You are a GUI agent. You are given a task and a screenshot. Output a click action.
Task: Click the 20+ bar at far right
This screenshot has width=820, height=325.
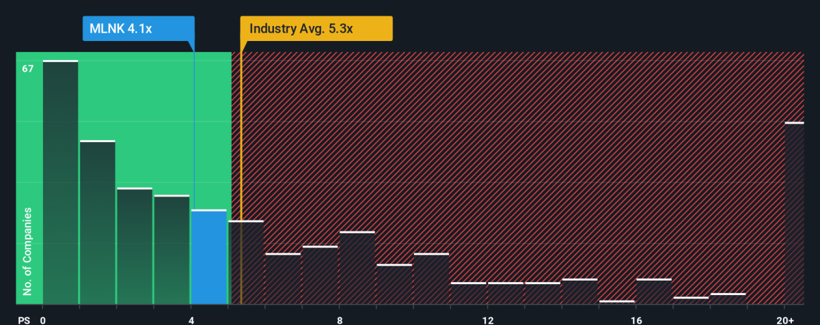point(795,213)
